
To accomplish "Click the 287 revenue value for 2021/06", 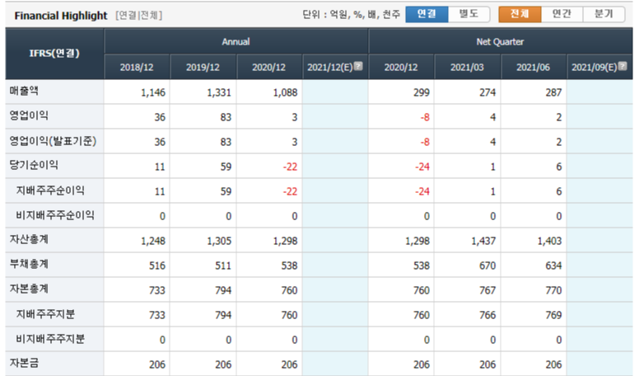I will (553, 92).
